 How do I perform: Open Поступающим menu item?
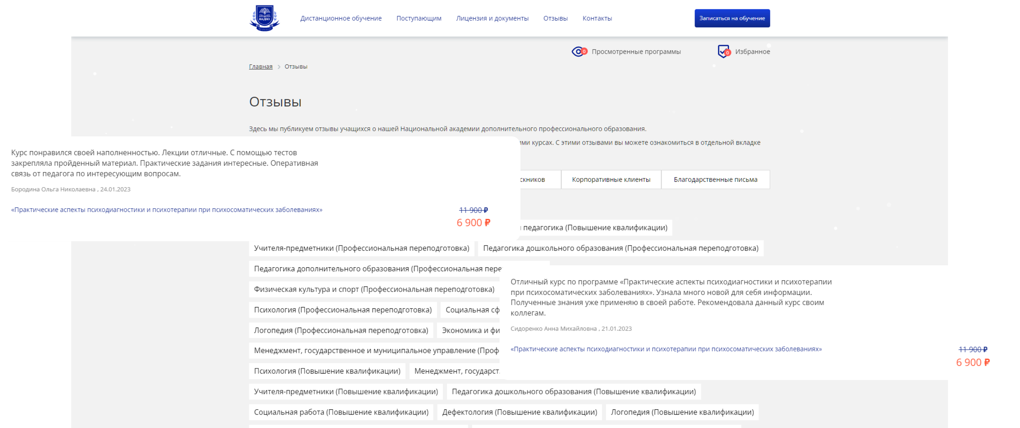(x=418, y=18)
